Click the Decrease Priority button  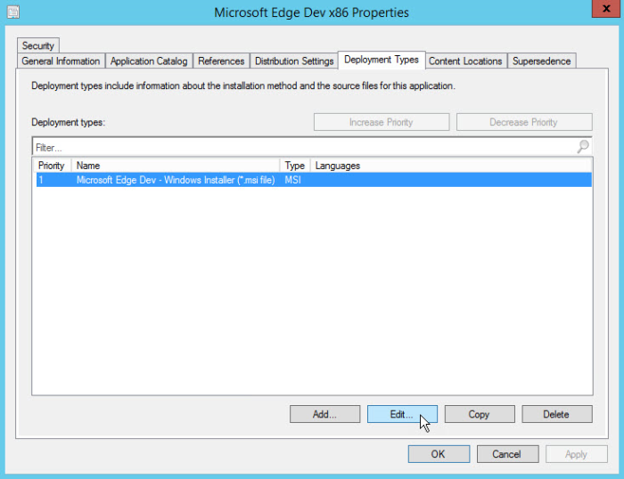pyautogui.click(x=524, y=122)
